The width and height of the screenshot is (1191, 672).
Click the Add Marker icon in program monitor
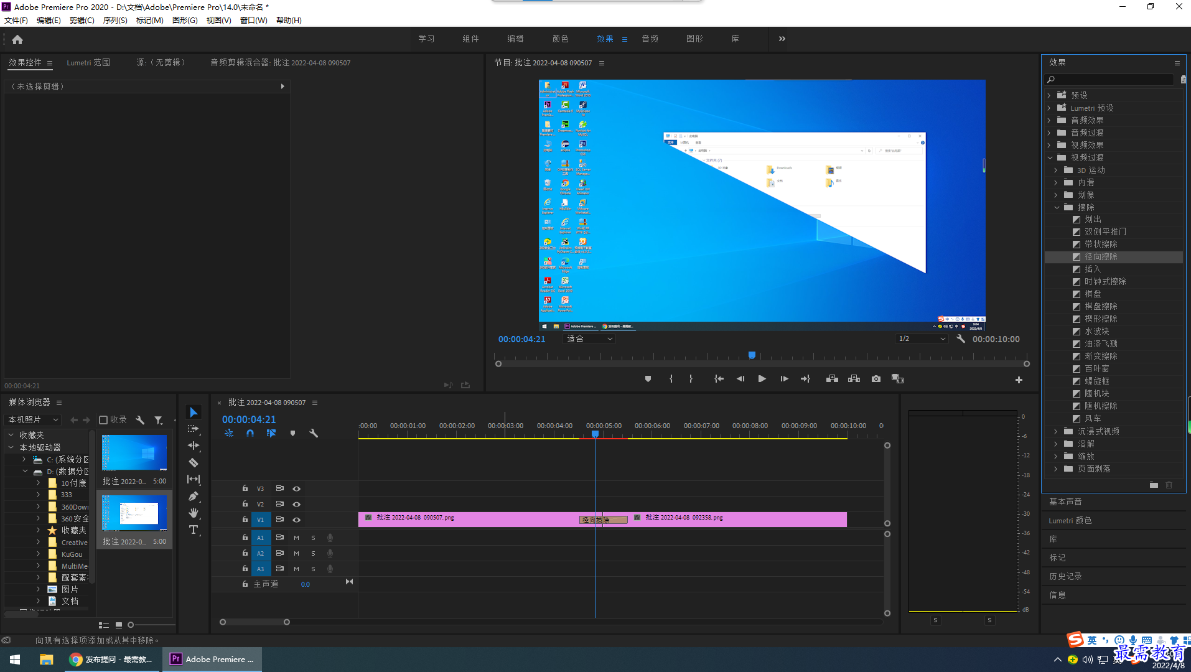(x=648, y=379)
